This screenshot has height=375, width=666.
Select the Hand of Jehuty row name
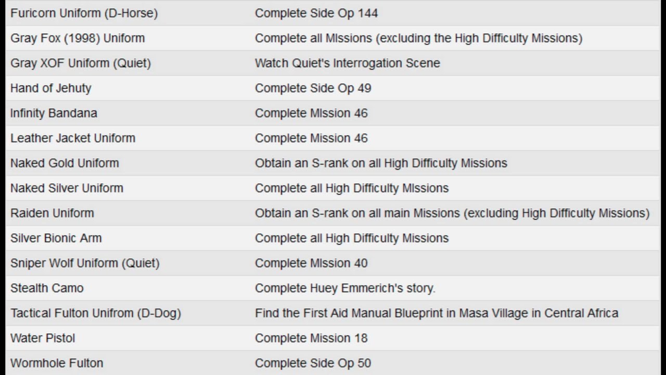tap(50, 89)
